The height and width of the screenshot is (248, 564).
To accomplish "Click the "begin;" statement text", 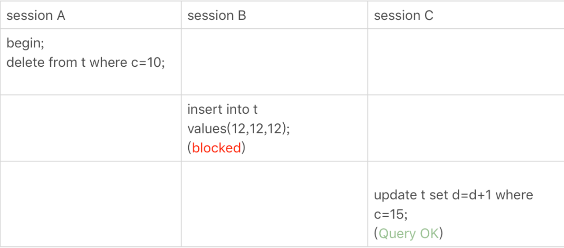I will pyautogui.click(x=26, y=43).
